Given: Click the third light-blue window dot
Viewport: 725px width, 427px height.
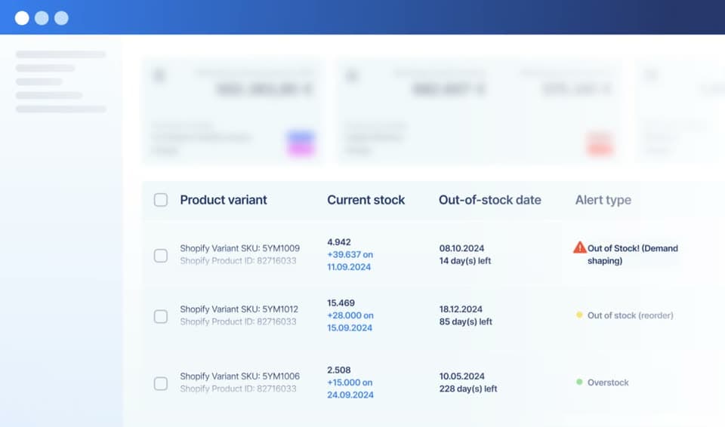Looking at the screenshot, I should [61, 18].
